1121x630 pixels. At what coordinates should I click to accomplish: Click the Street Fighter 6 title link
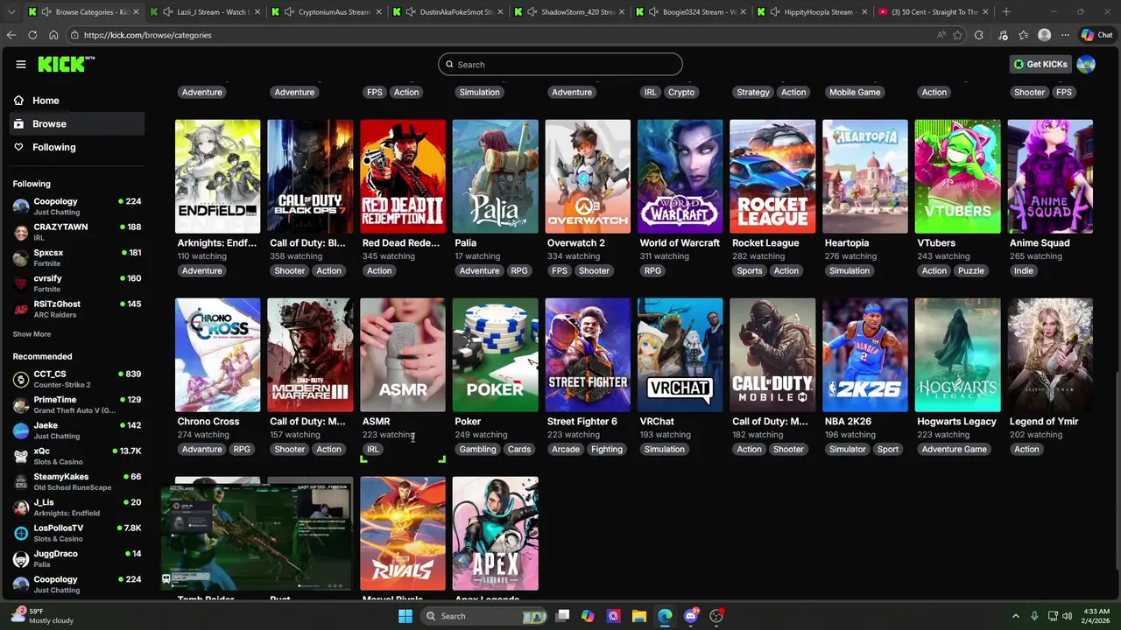[582, 421]
